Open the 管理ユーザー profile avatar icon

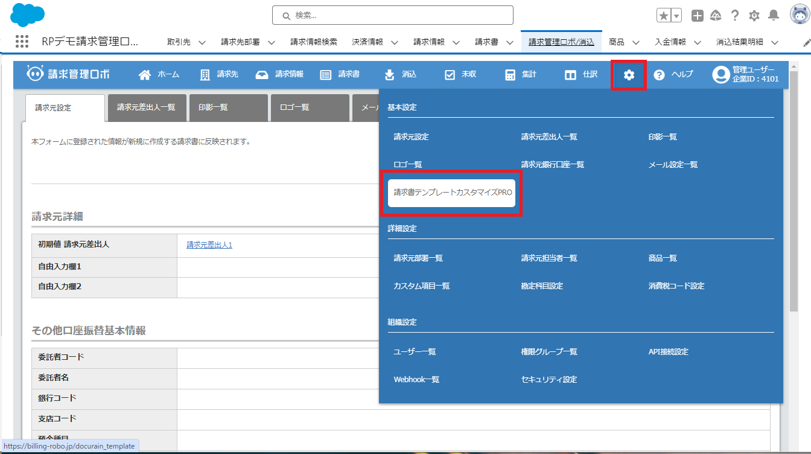[720, 75]
